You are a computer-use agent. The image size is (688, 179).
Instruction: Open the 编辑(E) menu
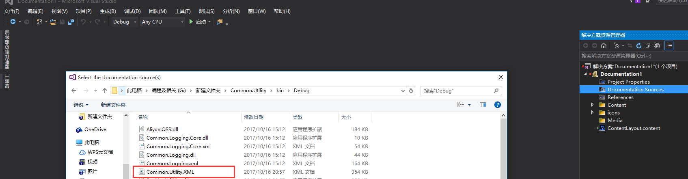coord(35,11)
